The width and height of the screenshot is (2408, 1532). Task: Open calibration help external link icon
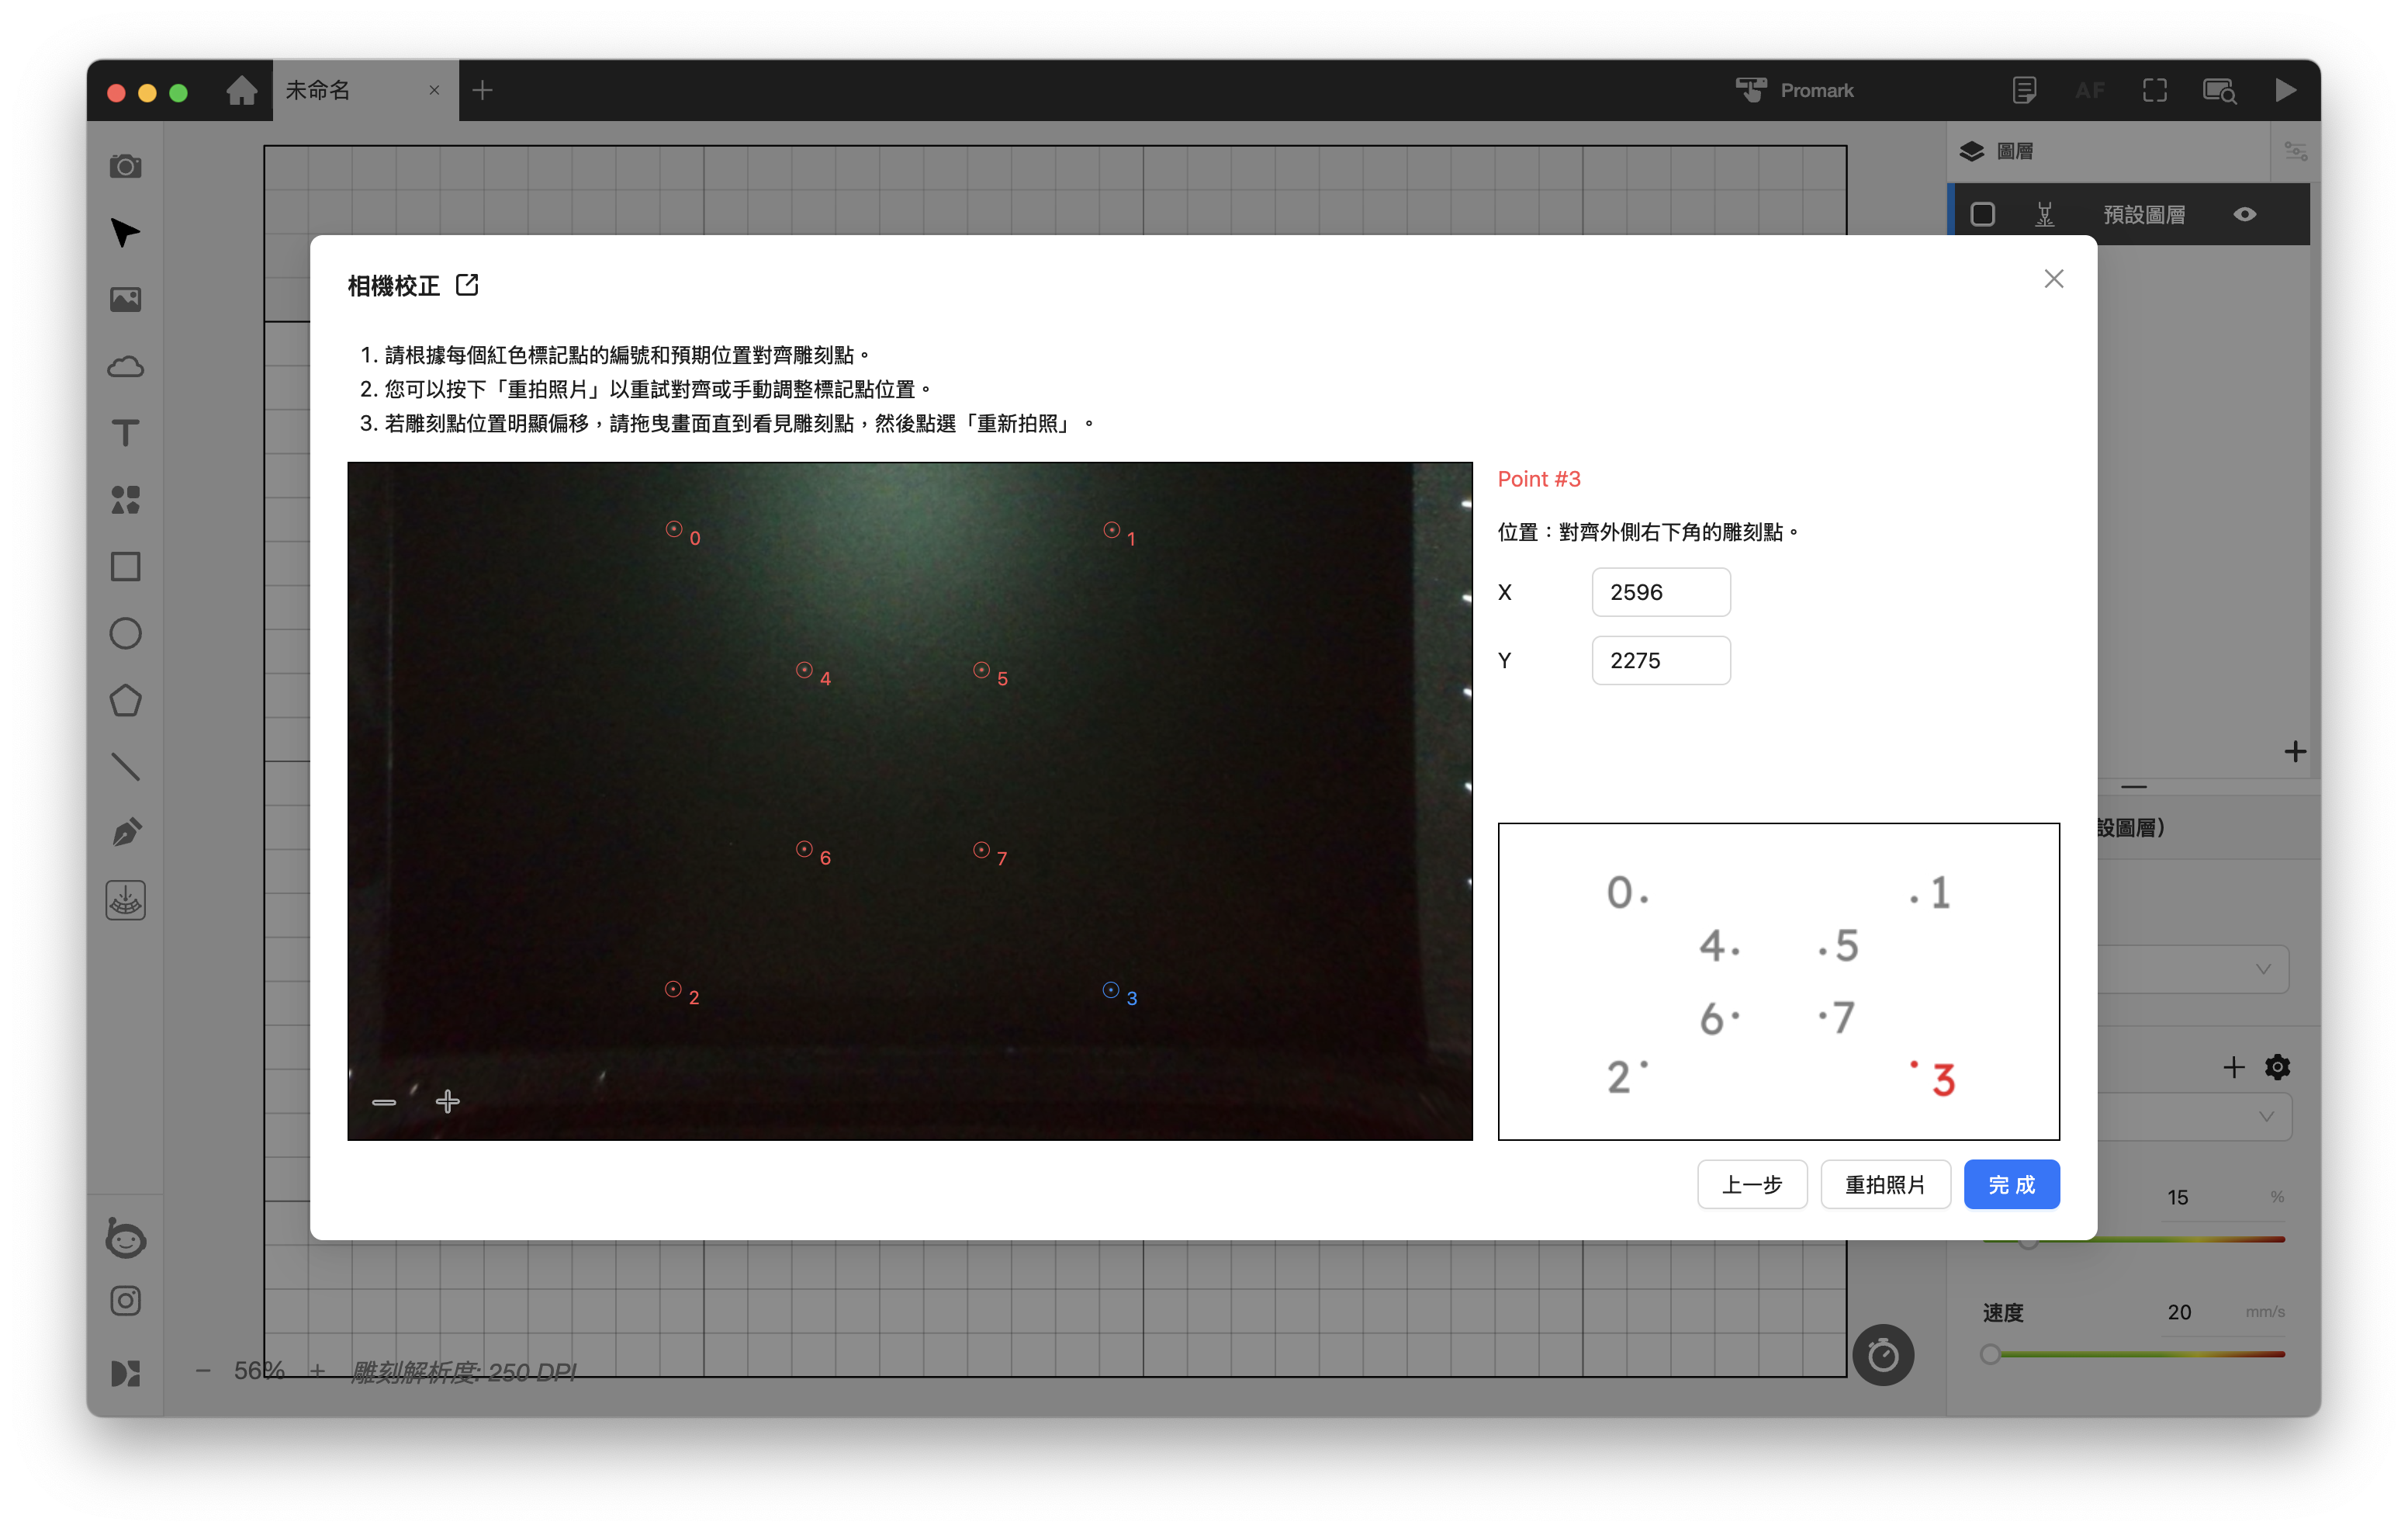[467, 285]
